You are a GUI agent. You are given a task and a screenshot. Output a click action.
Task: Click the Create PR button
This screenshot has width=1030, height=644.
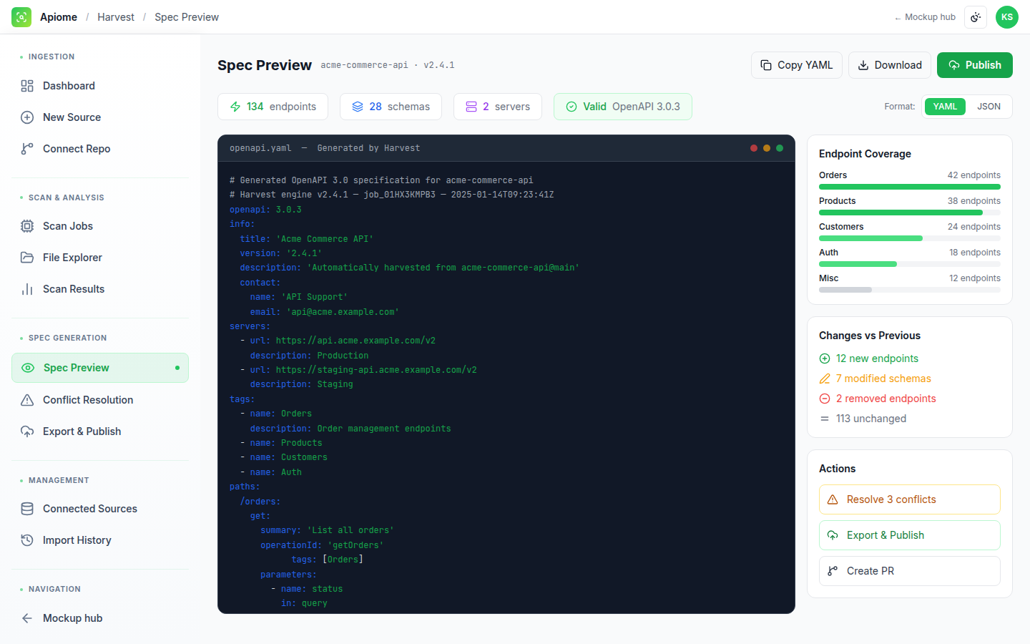(x=910, y=571)
